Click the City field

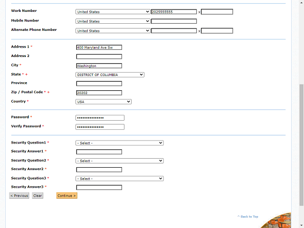[x=99, y=66]
